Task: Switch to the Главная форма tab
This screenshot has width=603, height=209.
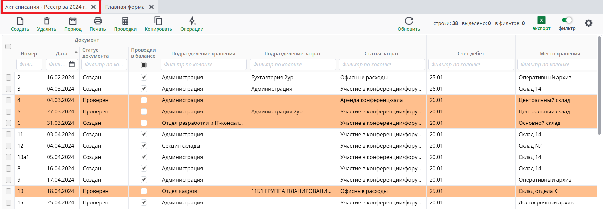Action: click(x=125, y=7)
